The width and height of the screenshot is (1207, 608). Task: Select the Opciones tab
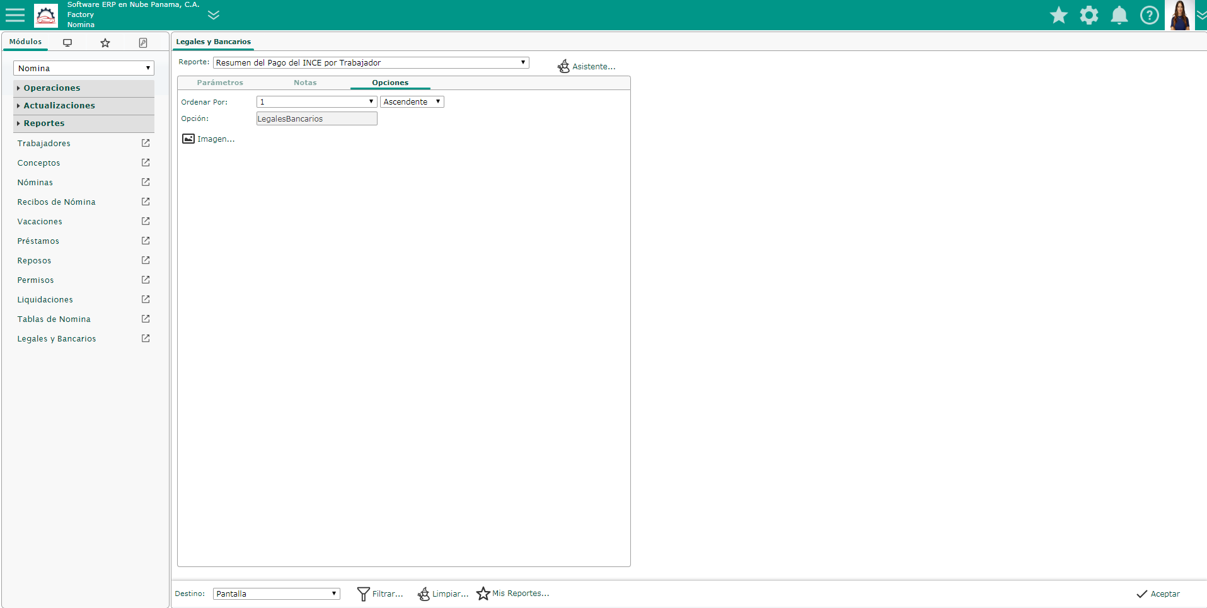coord(390,83)
